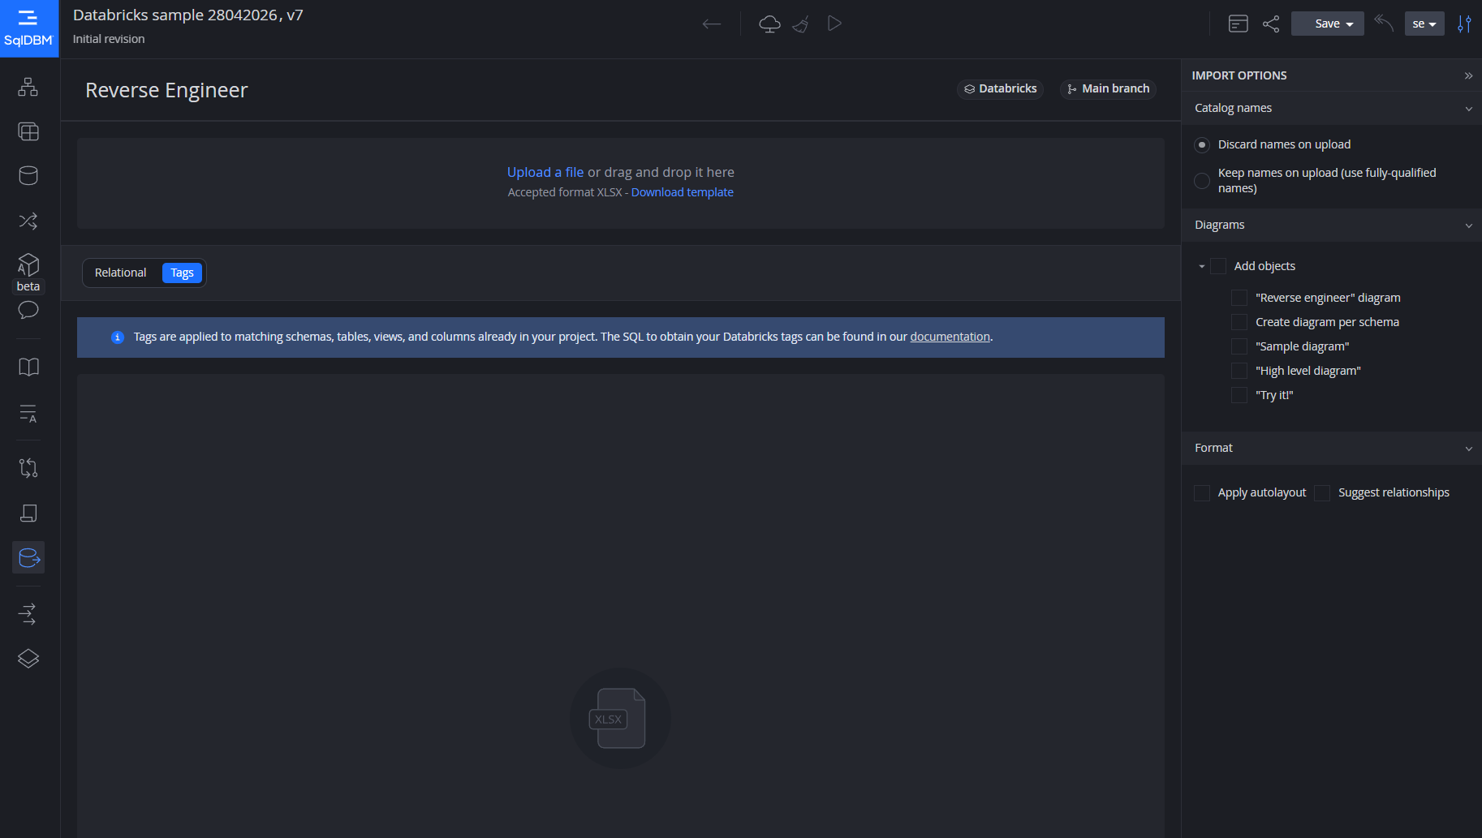Enable Apply autolayout option
Screen dimensions: 1482x838
pos(1202,492)
